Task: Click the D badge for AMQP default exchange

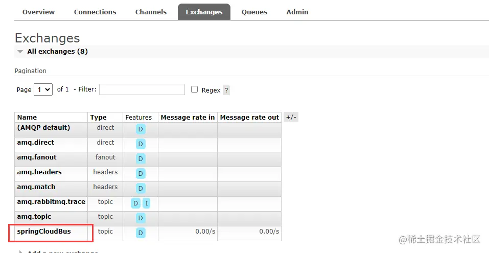Action: (x=141, y=129)
